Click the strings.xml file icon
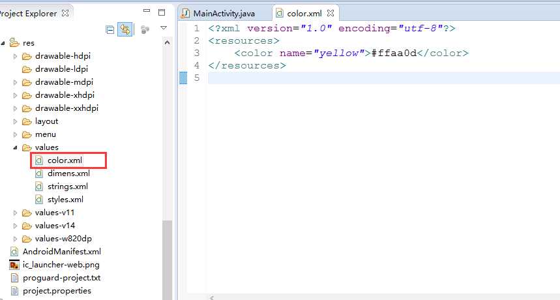The image size is (560, 300). pos(39,187)
